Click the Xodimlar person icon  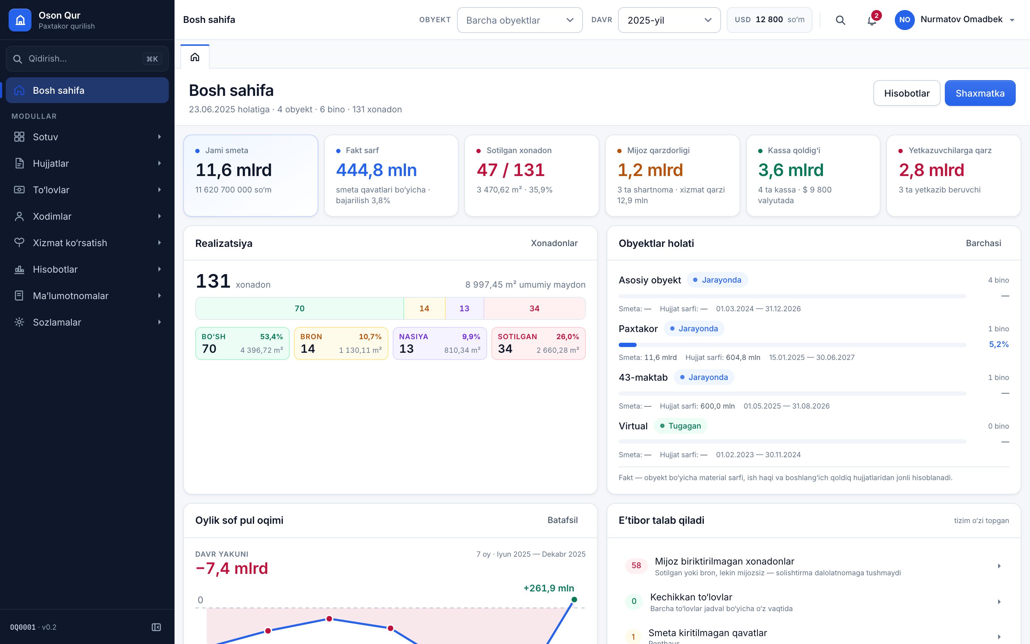click(19, 216)
